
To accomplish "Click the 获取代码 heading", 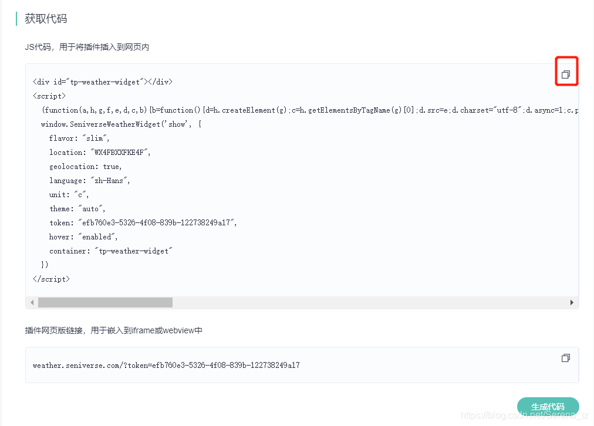I will point(46,19).
